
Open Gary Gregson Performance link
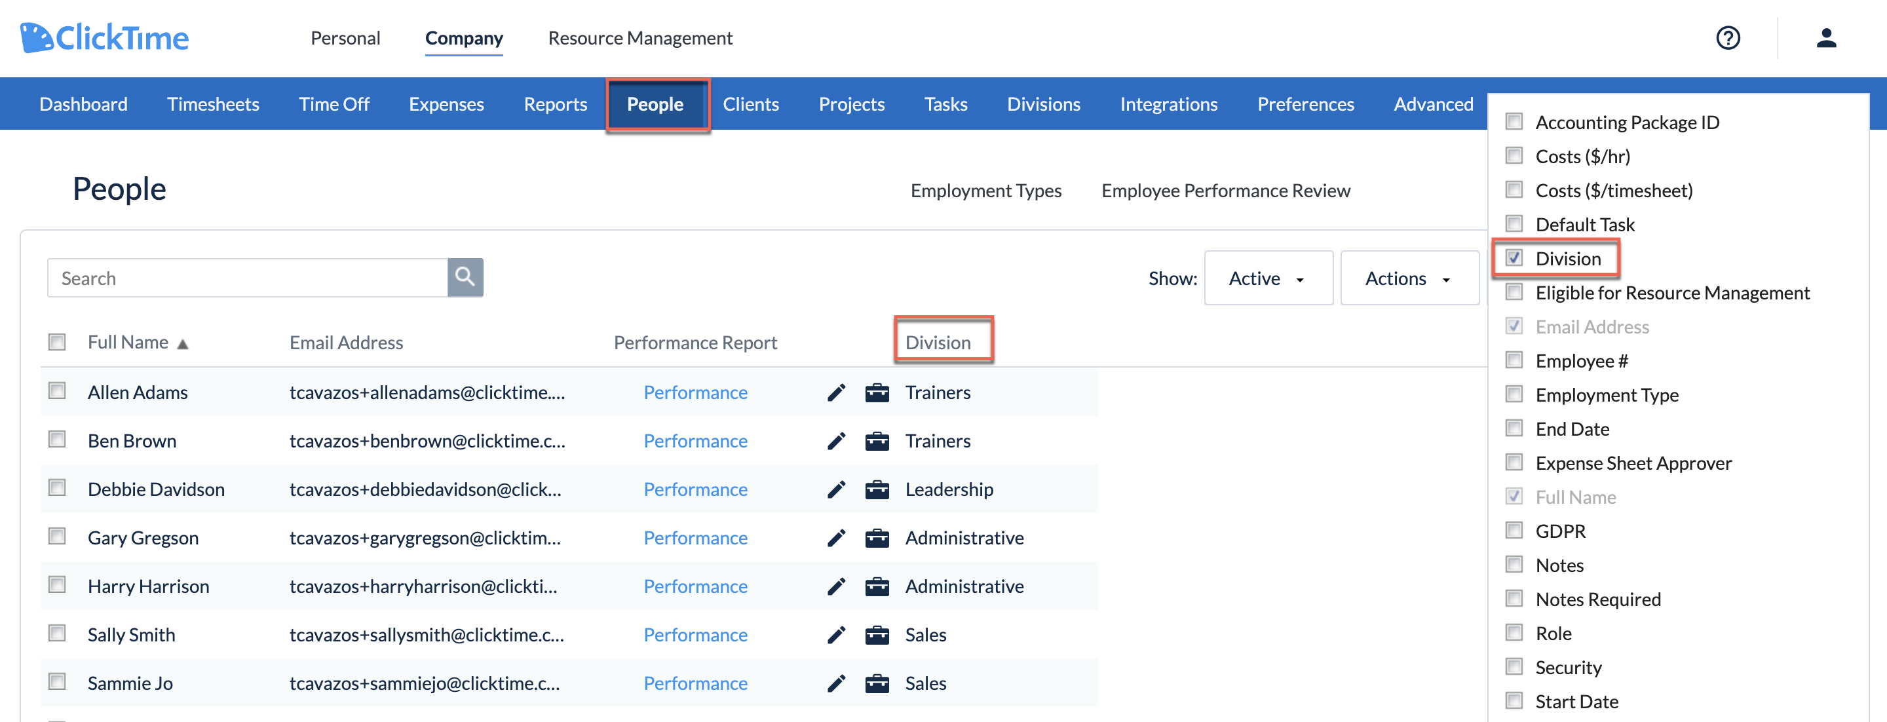coord(695,538)
